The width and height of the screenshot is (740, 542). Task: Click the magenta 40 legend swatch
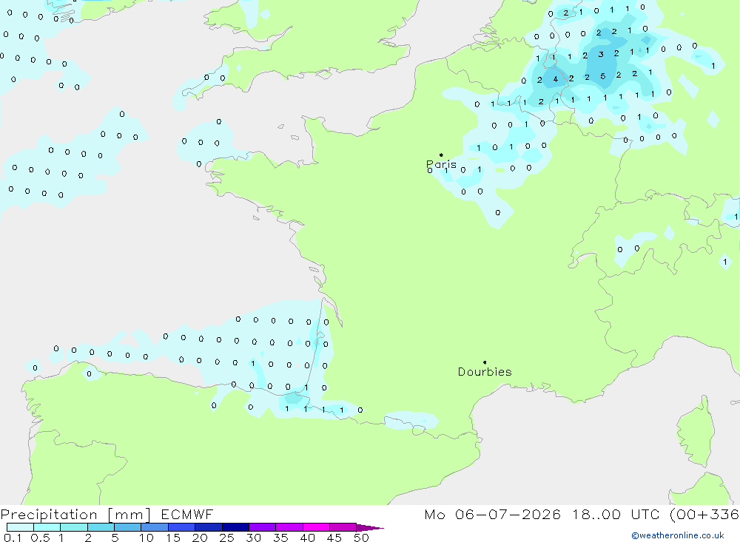[x=316, y=527]
